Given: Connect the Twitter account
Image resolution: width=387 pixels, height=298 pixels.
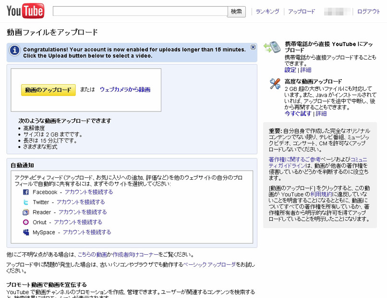Looking at the screenshot, I should click(81, 202).
